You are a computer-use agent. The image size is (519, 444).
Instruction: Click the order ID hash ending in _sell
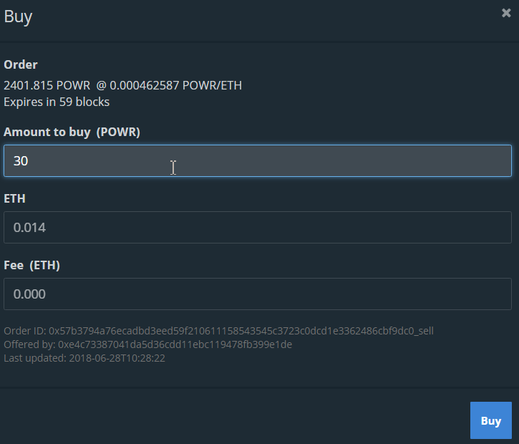241,331
